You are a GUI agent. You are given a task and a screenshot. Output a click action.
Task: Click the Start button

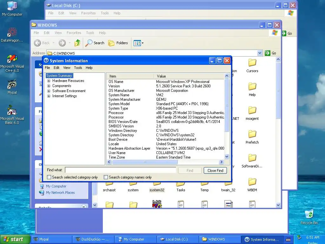(15, 240)
